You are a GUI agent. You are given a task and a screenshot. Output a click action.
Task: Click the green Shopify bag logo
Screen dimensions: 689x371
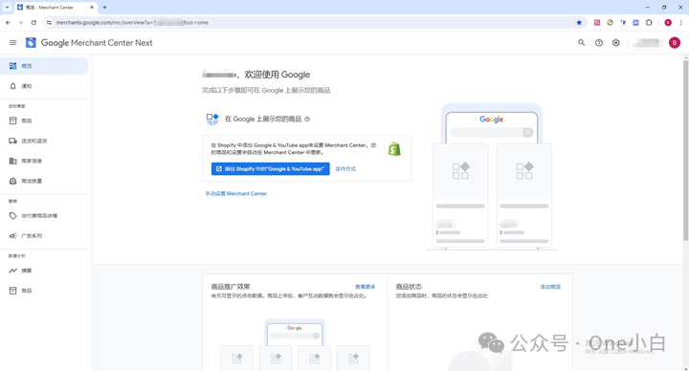point(394,149)
